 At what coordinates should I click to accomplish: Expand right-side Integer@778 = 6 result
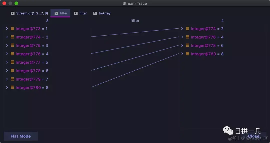coord(182,45)
